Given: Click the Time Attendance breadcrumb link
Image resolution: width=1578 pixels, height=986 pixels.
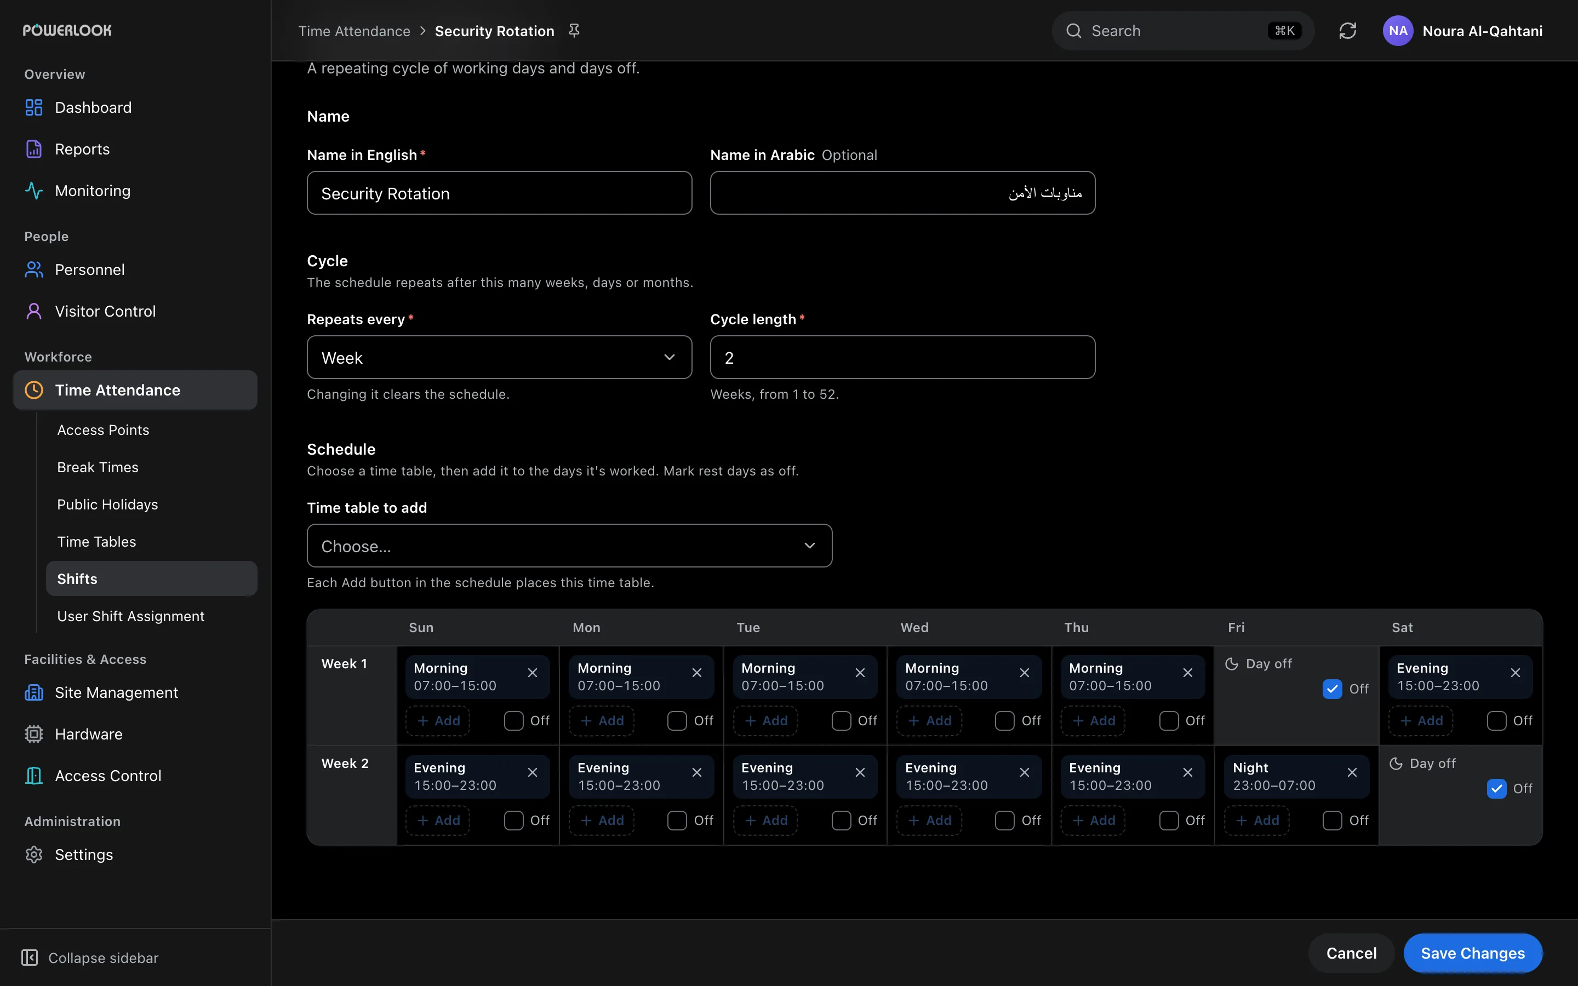Looking at the screenshot, I should (354, 31).
